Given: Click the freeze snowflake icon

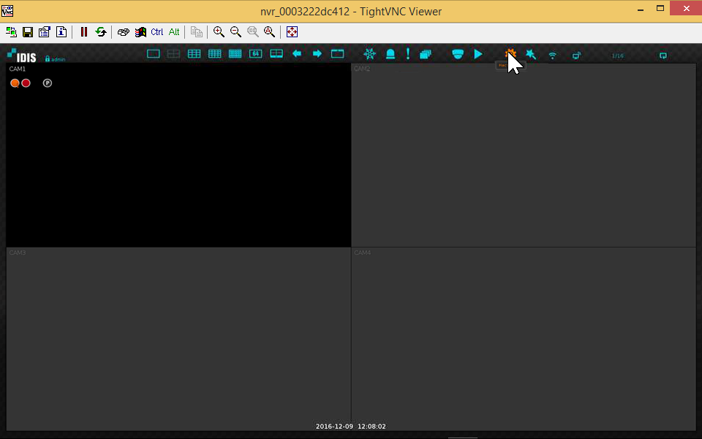Looking at the screenshot, I should click(x=369, y=54).
